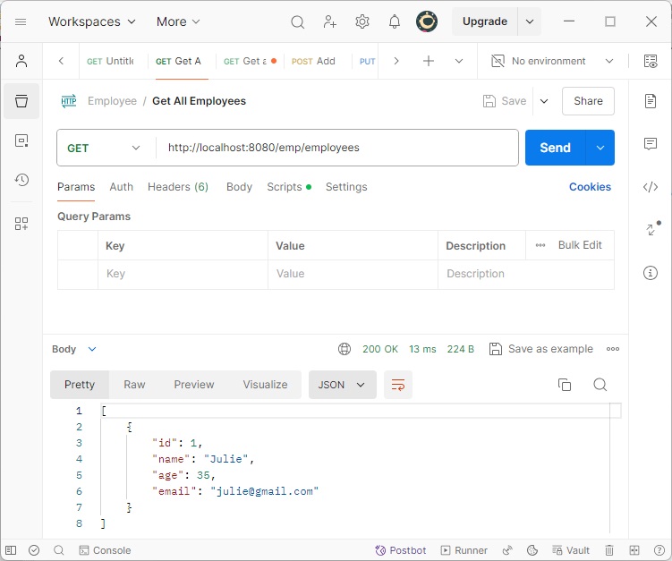Search within the response body

(600, 385)
